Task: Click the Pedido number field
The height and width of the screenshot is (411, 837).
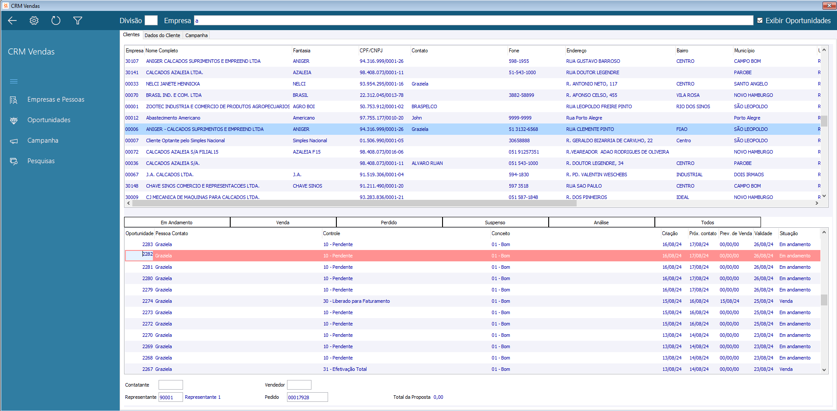Action: pos(308,397)
